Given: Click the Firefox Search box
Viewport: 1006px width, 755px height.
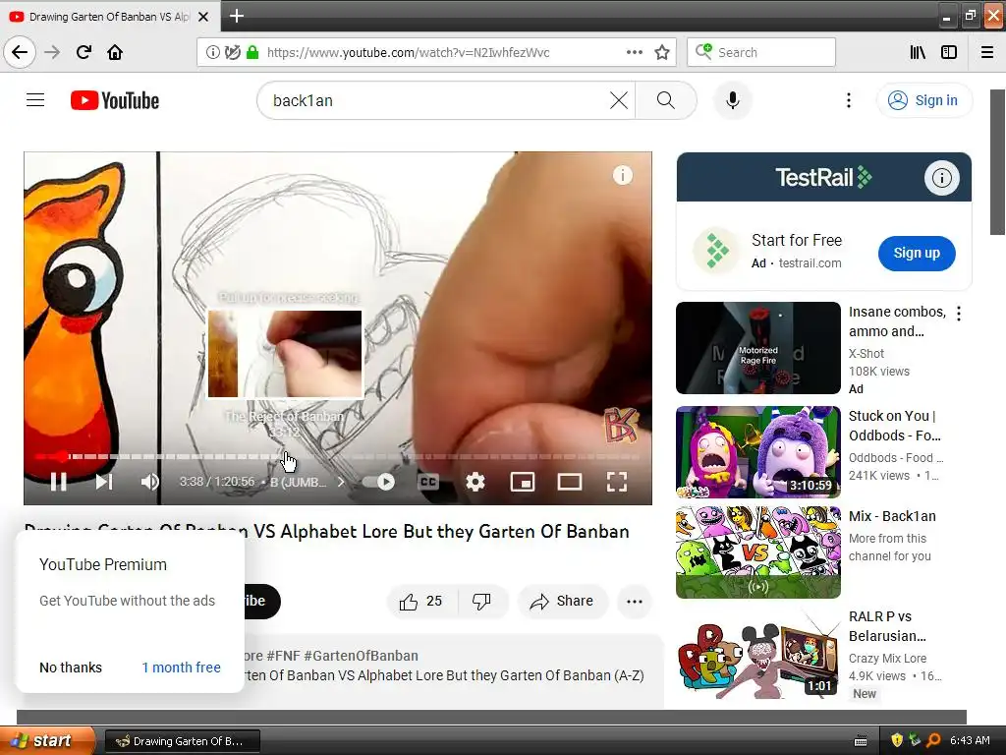Looking at the screenshot, I should pos(761,52).
